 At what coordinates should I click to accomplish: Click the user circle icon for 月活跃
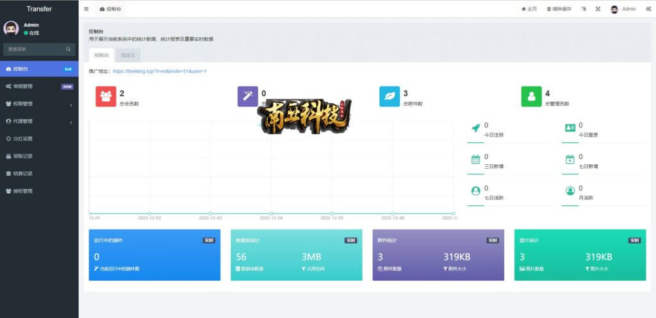(x=570, y=191)
